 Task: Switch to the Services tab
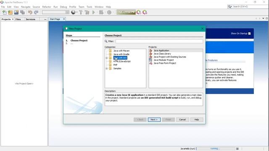point(31,19)
